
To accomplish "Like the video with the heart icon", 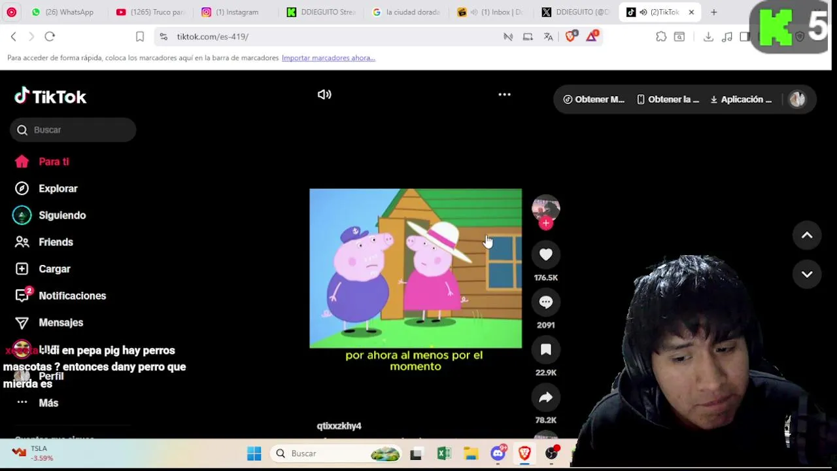I will (x=546, y=254).
